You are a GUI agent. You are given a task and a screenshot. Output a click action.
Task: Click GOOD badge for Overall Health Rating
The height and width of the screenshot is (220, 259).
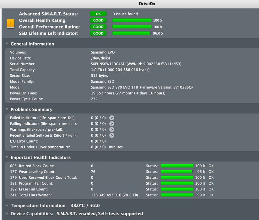coord(98,20)
